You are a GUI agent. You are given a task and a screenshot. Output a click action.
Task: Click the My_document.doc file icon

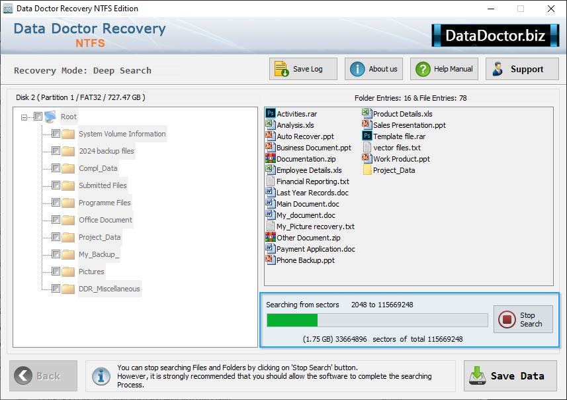[270, 215]
